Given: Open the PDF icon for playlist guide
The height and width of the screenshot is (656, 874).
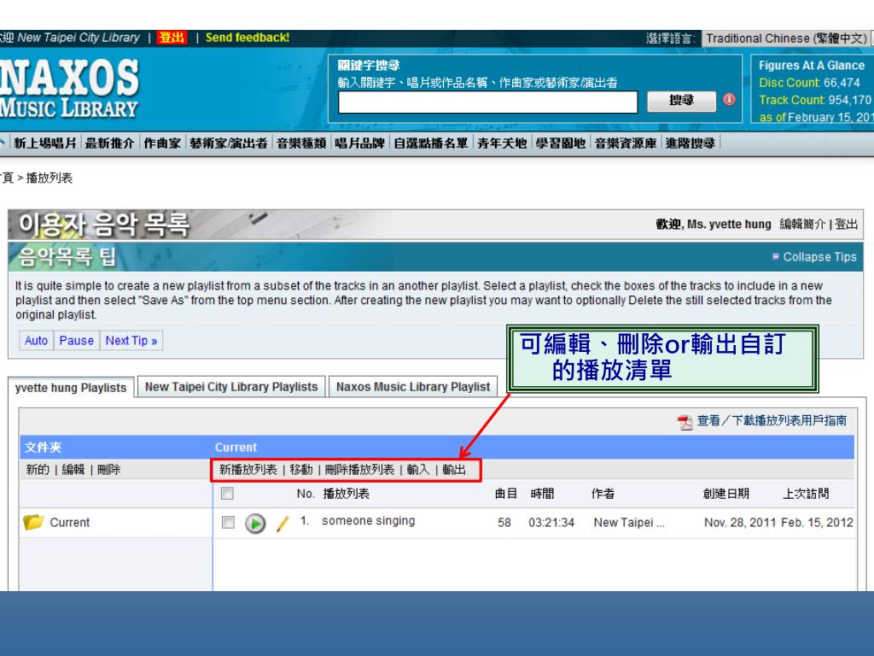Looking at the screenshot, I should [x=685, y=422].
